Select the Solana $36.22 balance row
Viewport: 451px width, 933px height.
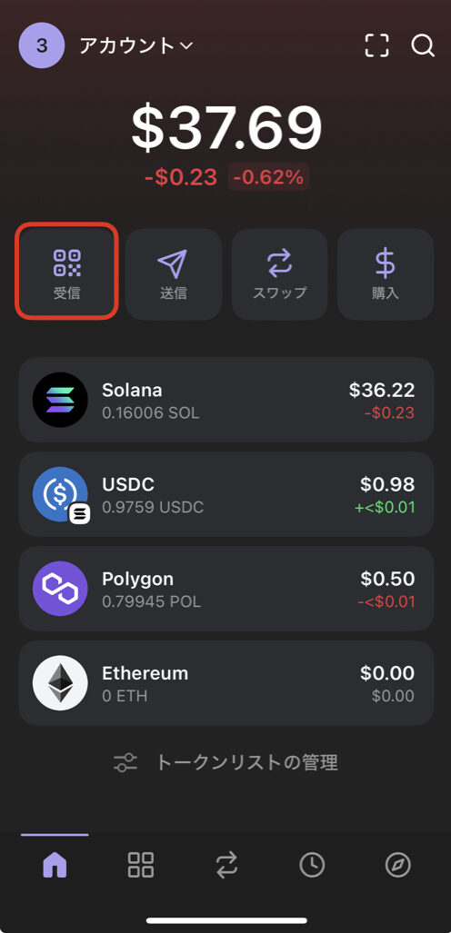click(226, 400)
